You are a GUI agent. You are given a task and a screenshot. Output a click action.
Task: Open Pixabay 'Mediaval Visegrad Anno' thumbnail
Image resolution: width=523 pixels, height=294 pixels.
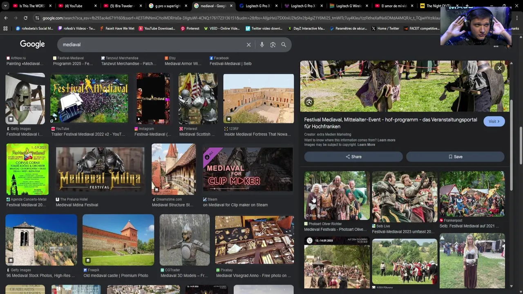(255, 240)
